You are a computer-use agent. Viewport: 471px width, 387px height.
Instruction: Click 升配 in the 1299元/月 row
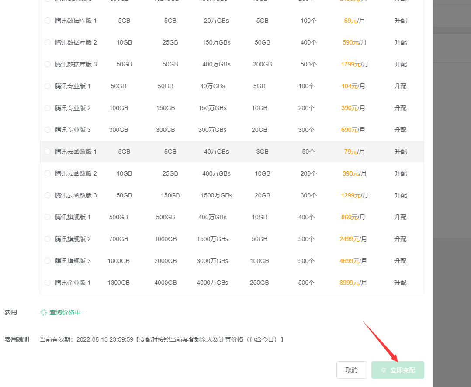click(x=400, y=195)
